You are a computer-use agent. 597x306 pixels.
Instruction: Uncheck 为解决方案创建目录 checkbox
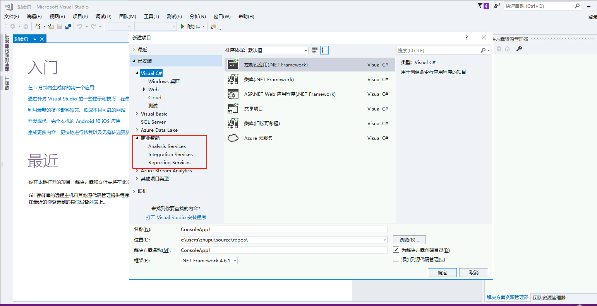[396, 249]
